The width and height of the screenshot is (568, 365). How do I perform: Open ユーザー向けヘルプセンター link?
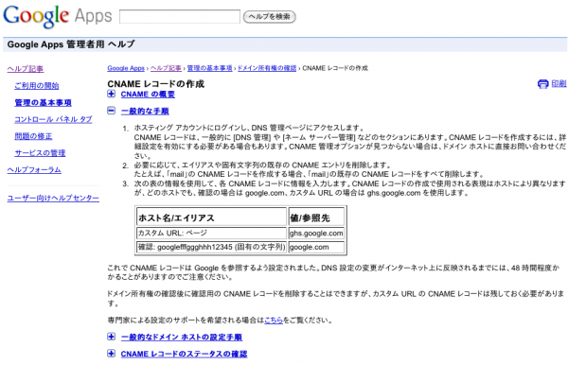click(x=53, y=199)
